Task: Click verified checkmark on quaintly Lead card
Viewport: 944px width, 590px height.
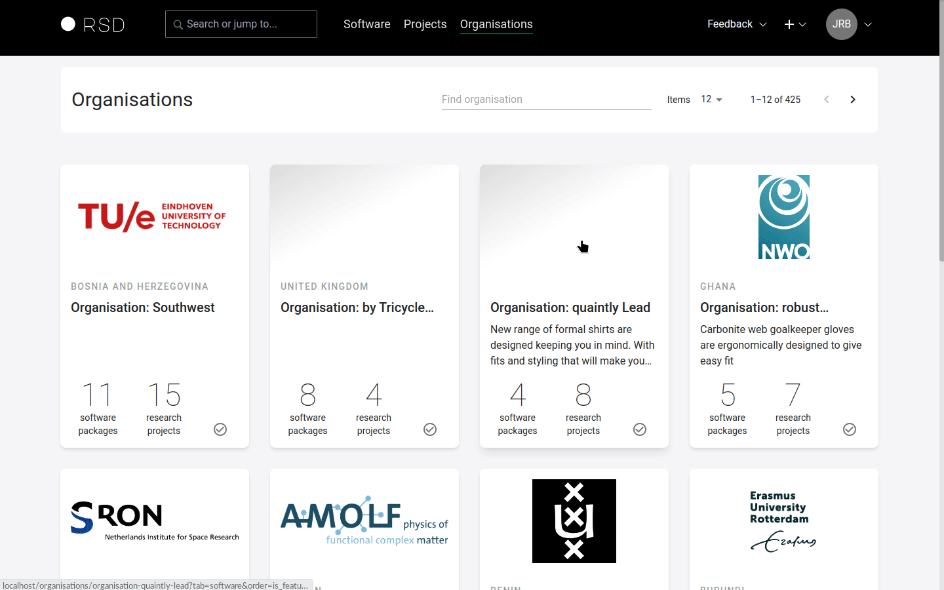Action: 640,429
